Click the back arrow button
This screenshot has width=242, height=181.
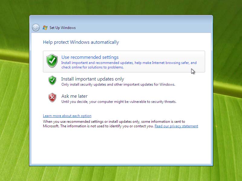click(x=36, y=28)
